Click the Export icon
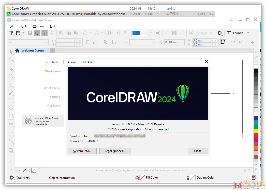The width and height of the screenshot is (266, 190). tap(118, 33)
